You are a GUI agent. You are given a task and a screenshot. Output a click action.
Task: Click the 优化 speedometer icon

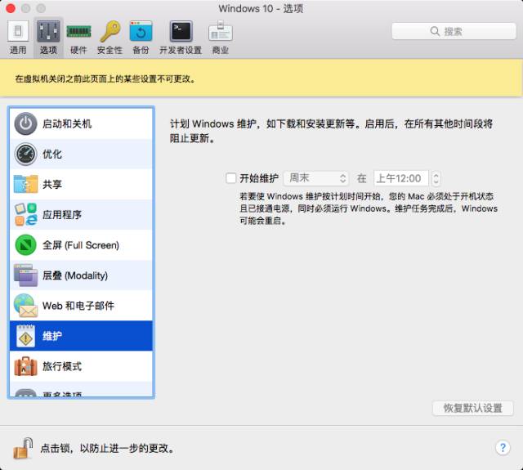click(x=25, y=154)
